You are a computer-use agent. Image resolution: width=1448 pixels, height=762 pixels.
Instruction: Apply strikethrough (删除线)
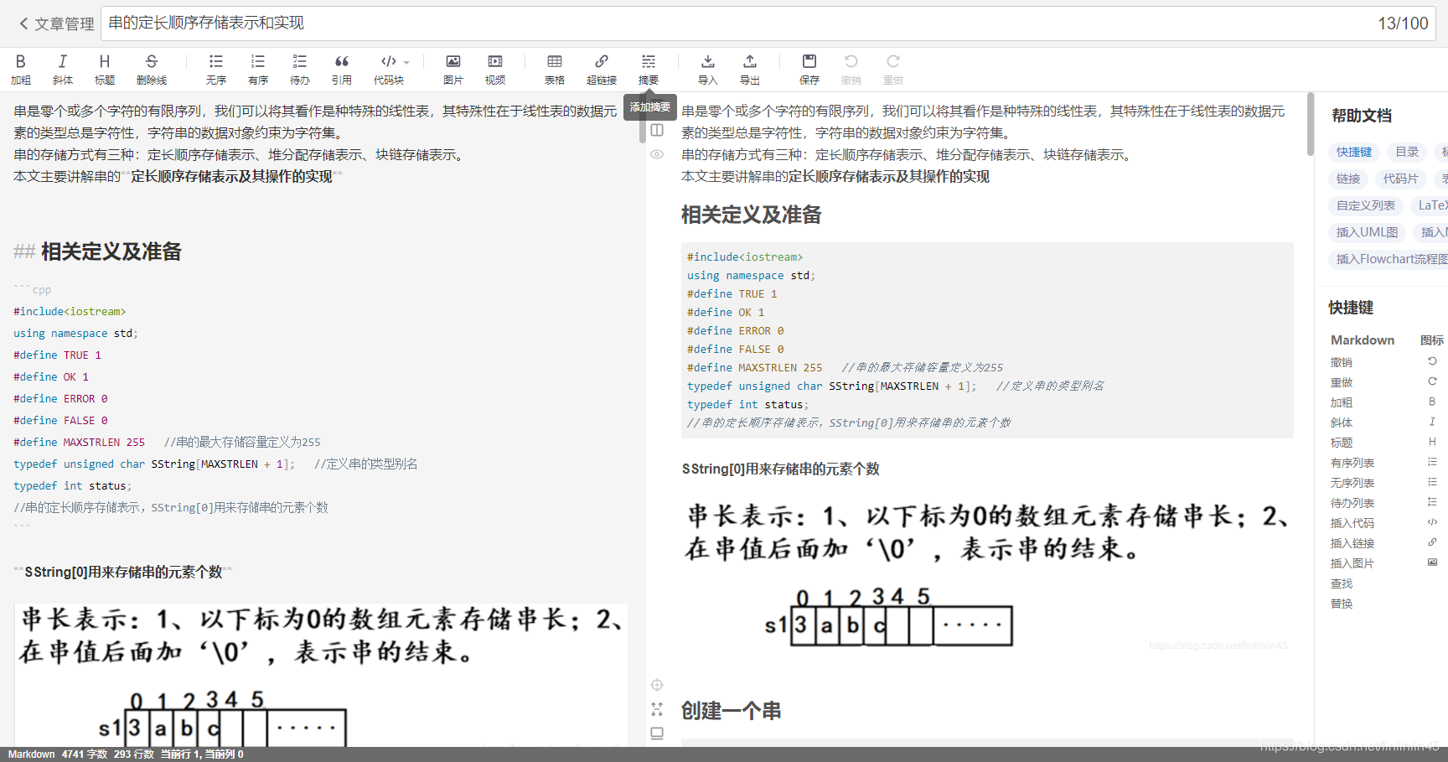point(152,70)
